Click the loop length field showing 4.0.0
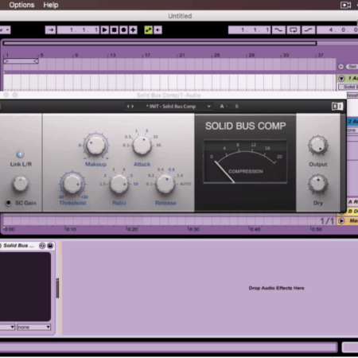 coord(337,30)
